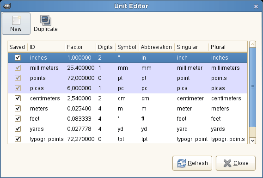Image resolution: width=263 pixels, height=178 pixels.
Task: Click factor value 25,400000
Action: (81, 68)
